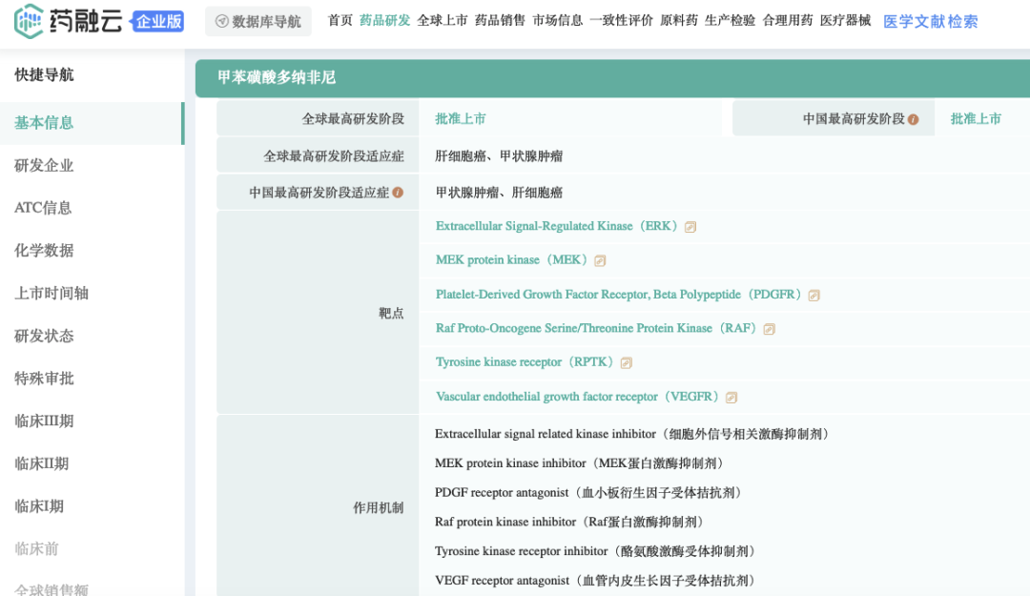The height and width of the screenshot is (596, 1030).
Task: Open 医学文献检索 link
Action: [x=930, y=21]
